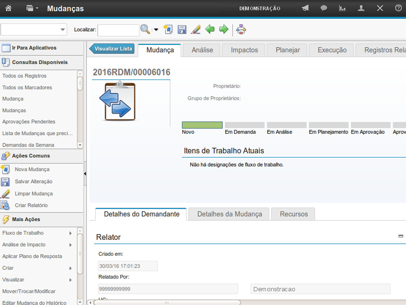Open the bulletin board megaphone icon

coord(305,8)
